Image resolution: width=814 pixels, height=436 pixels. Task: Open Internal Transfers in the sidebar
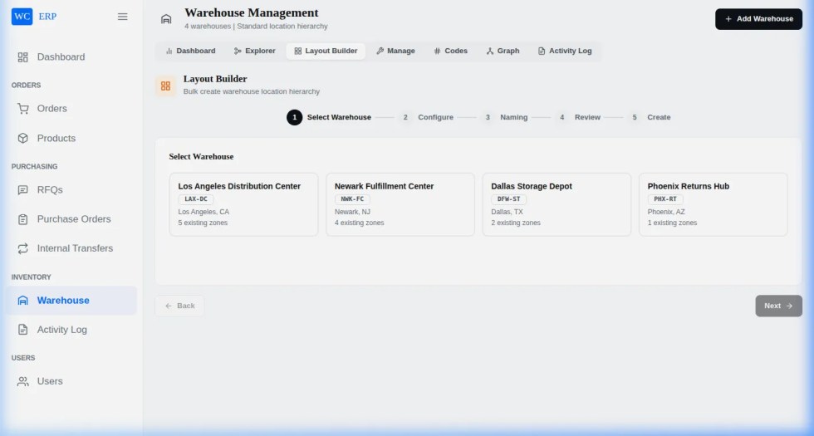71,248
